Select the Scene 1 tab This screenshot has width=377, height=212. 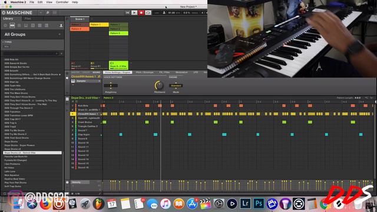pos(80,19)
